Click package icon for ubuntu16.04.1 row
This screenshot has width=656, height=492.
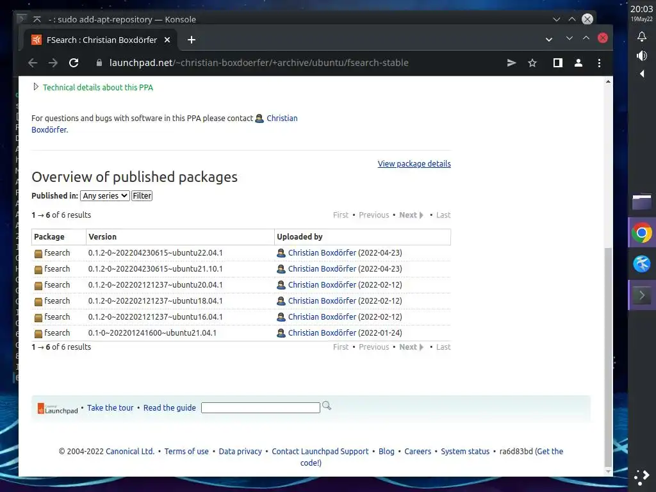point(38,318)
